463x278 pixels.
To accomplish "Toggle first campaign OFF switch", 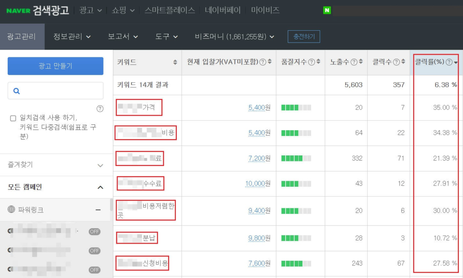I will 94,231.
